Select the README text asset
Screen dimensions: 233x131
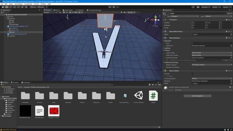point(40,111)
